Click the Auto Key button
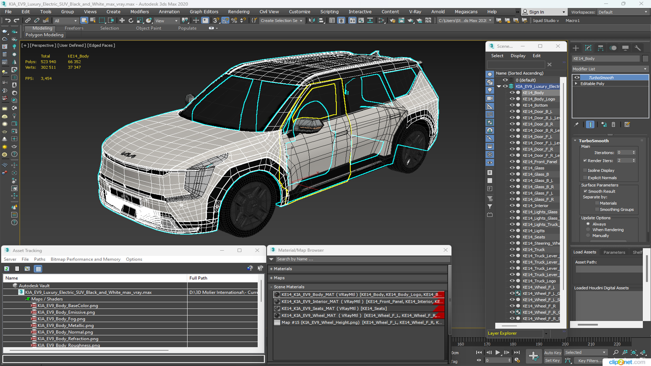 click(552, 353)
